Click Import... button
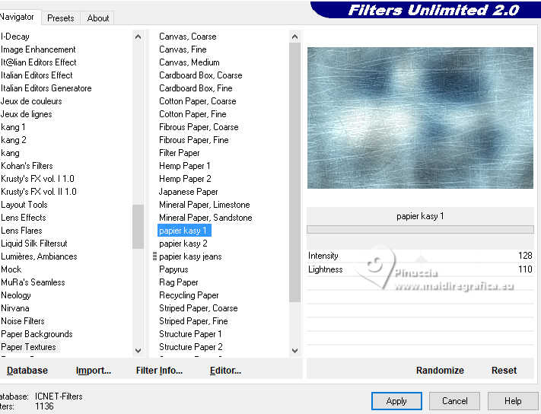The image size is (541, 414). (x=93, y=370)
